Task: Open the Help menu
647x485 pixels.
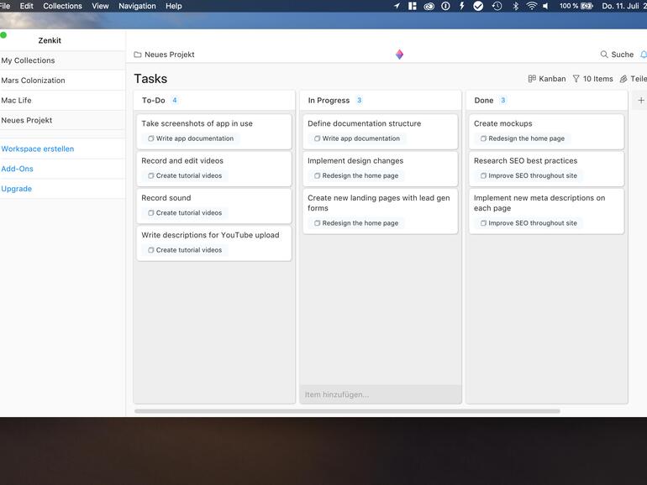Action: pos(174,6)
